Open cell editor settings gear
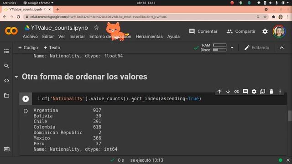 tap(254, 92)
